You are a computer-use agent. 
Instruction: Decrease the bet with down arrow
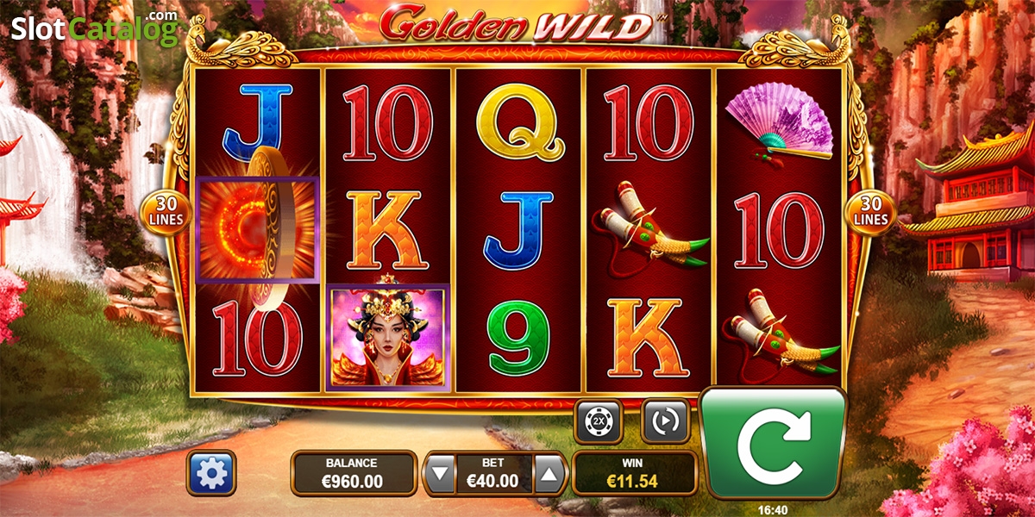pos(441,473)
